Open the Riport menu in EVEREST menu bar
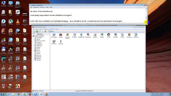 click(x=41, y=29)
